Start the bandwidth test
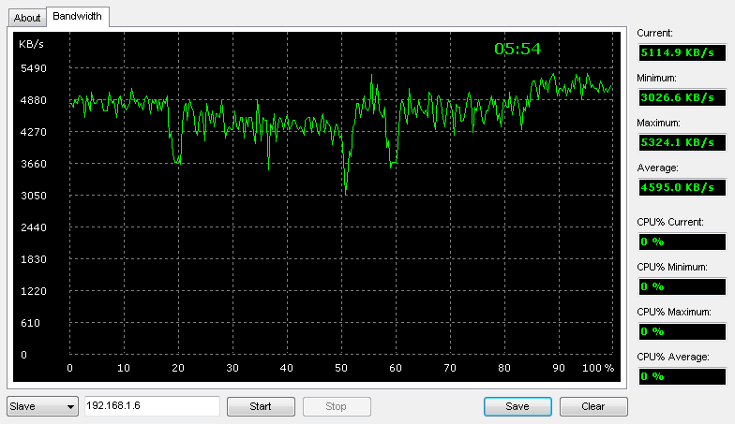735x424 pixels. pyautogui.click(x=261, y=406)
